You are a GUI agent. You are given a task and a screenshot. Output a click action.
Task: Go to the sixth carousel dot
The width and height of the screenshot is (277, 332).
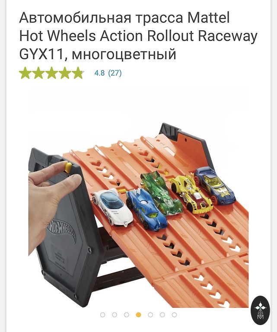162,315
